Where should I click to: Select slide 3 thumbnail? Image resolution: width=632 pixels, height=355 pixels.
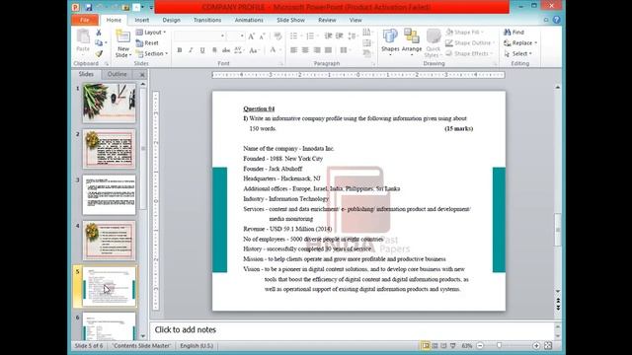tap(110, 195)
